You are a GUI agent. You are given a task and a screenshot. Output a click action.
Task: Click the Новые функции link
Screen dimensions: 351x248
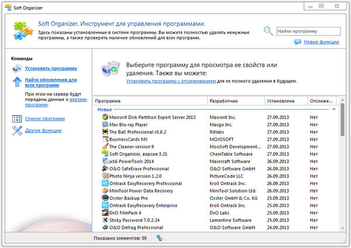321,42
